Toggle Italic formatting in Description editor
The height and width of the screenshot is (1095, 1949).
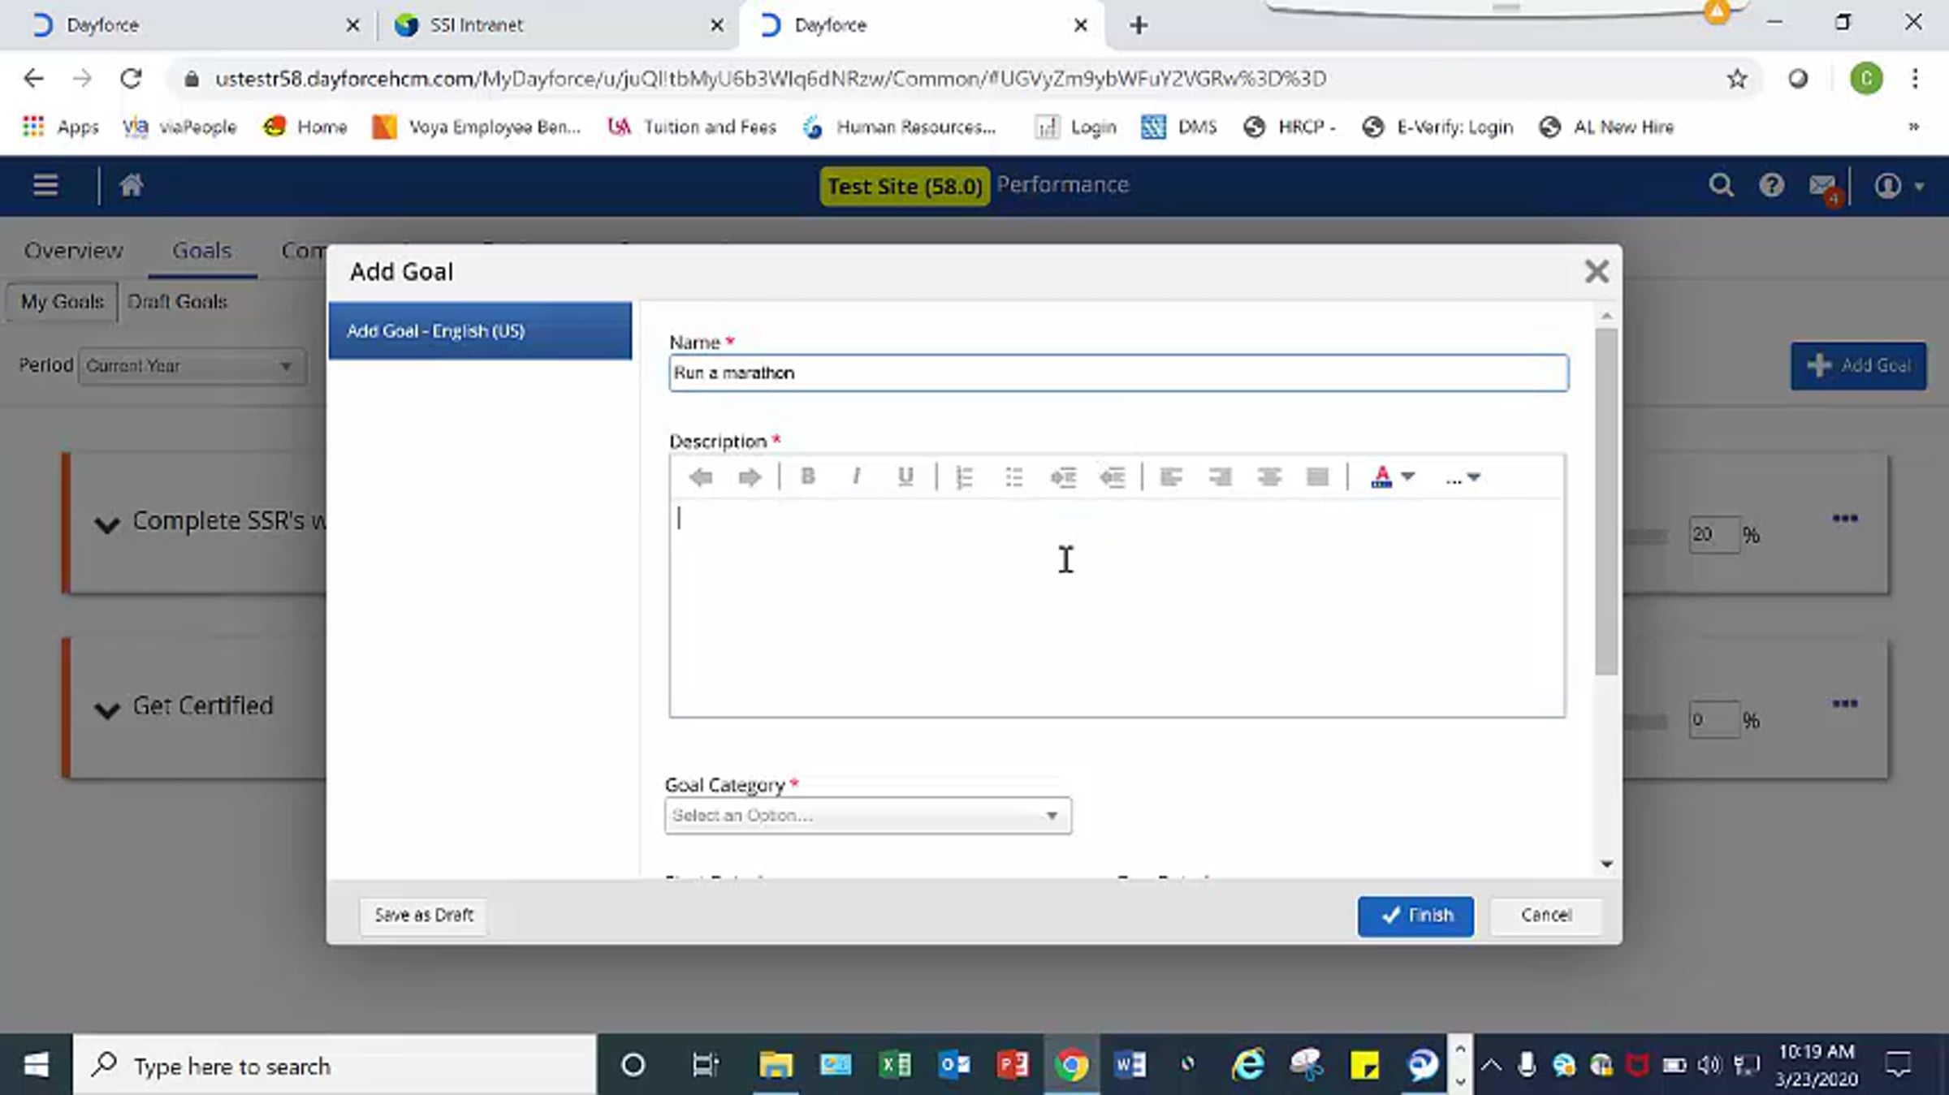click(856, 476)
